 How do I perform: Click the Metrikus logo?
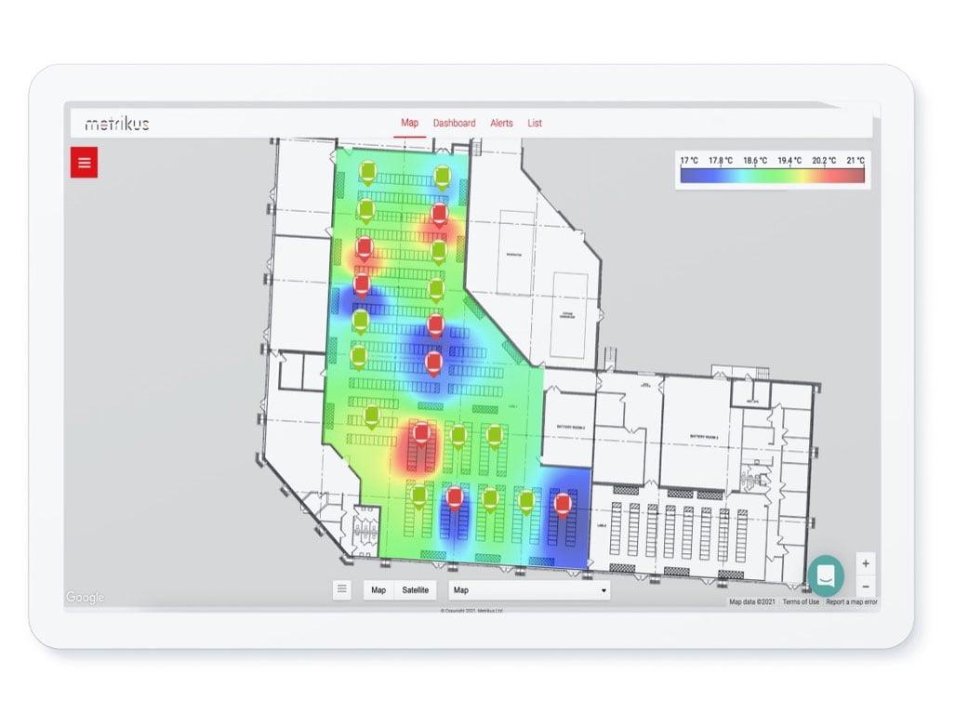[117, 124]
